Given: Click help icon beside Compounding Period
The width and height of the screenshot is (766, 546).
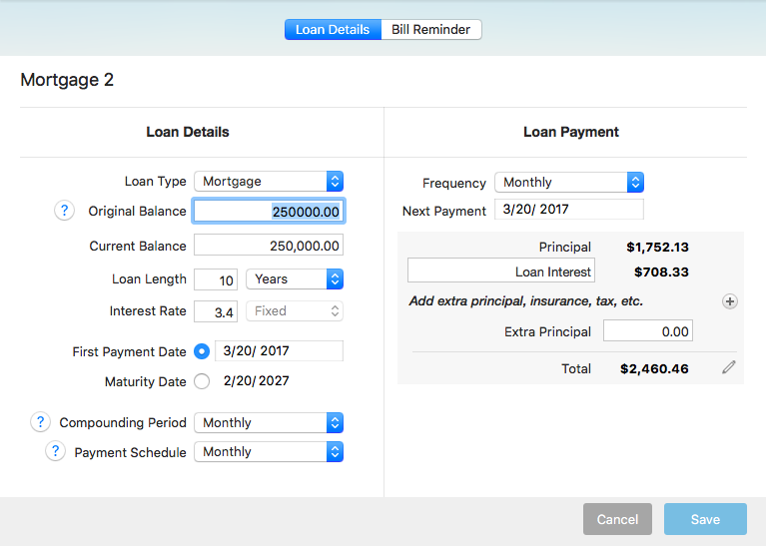Looking at the screenshot, I should [x=40, y=422].
